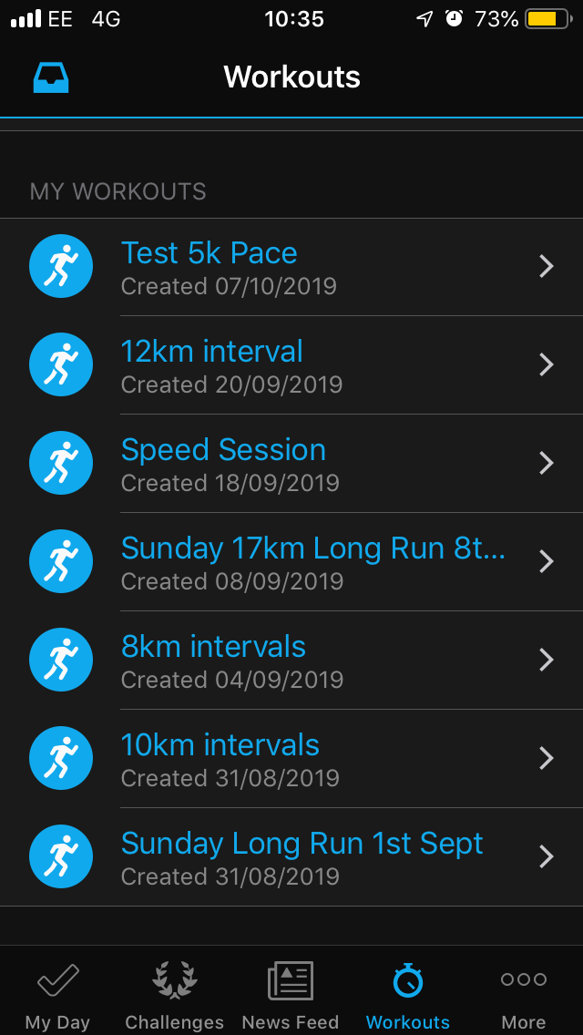Tap running icon beside 10km intervals
This screenshot has width=583, height=1035.
[61, 758]
